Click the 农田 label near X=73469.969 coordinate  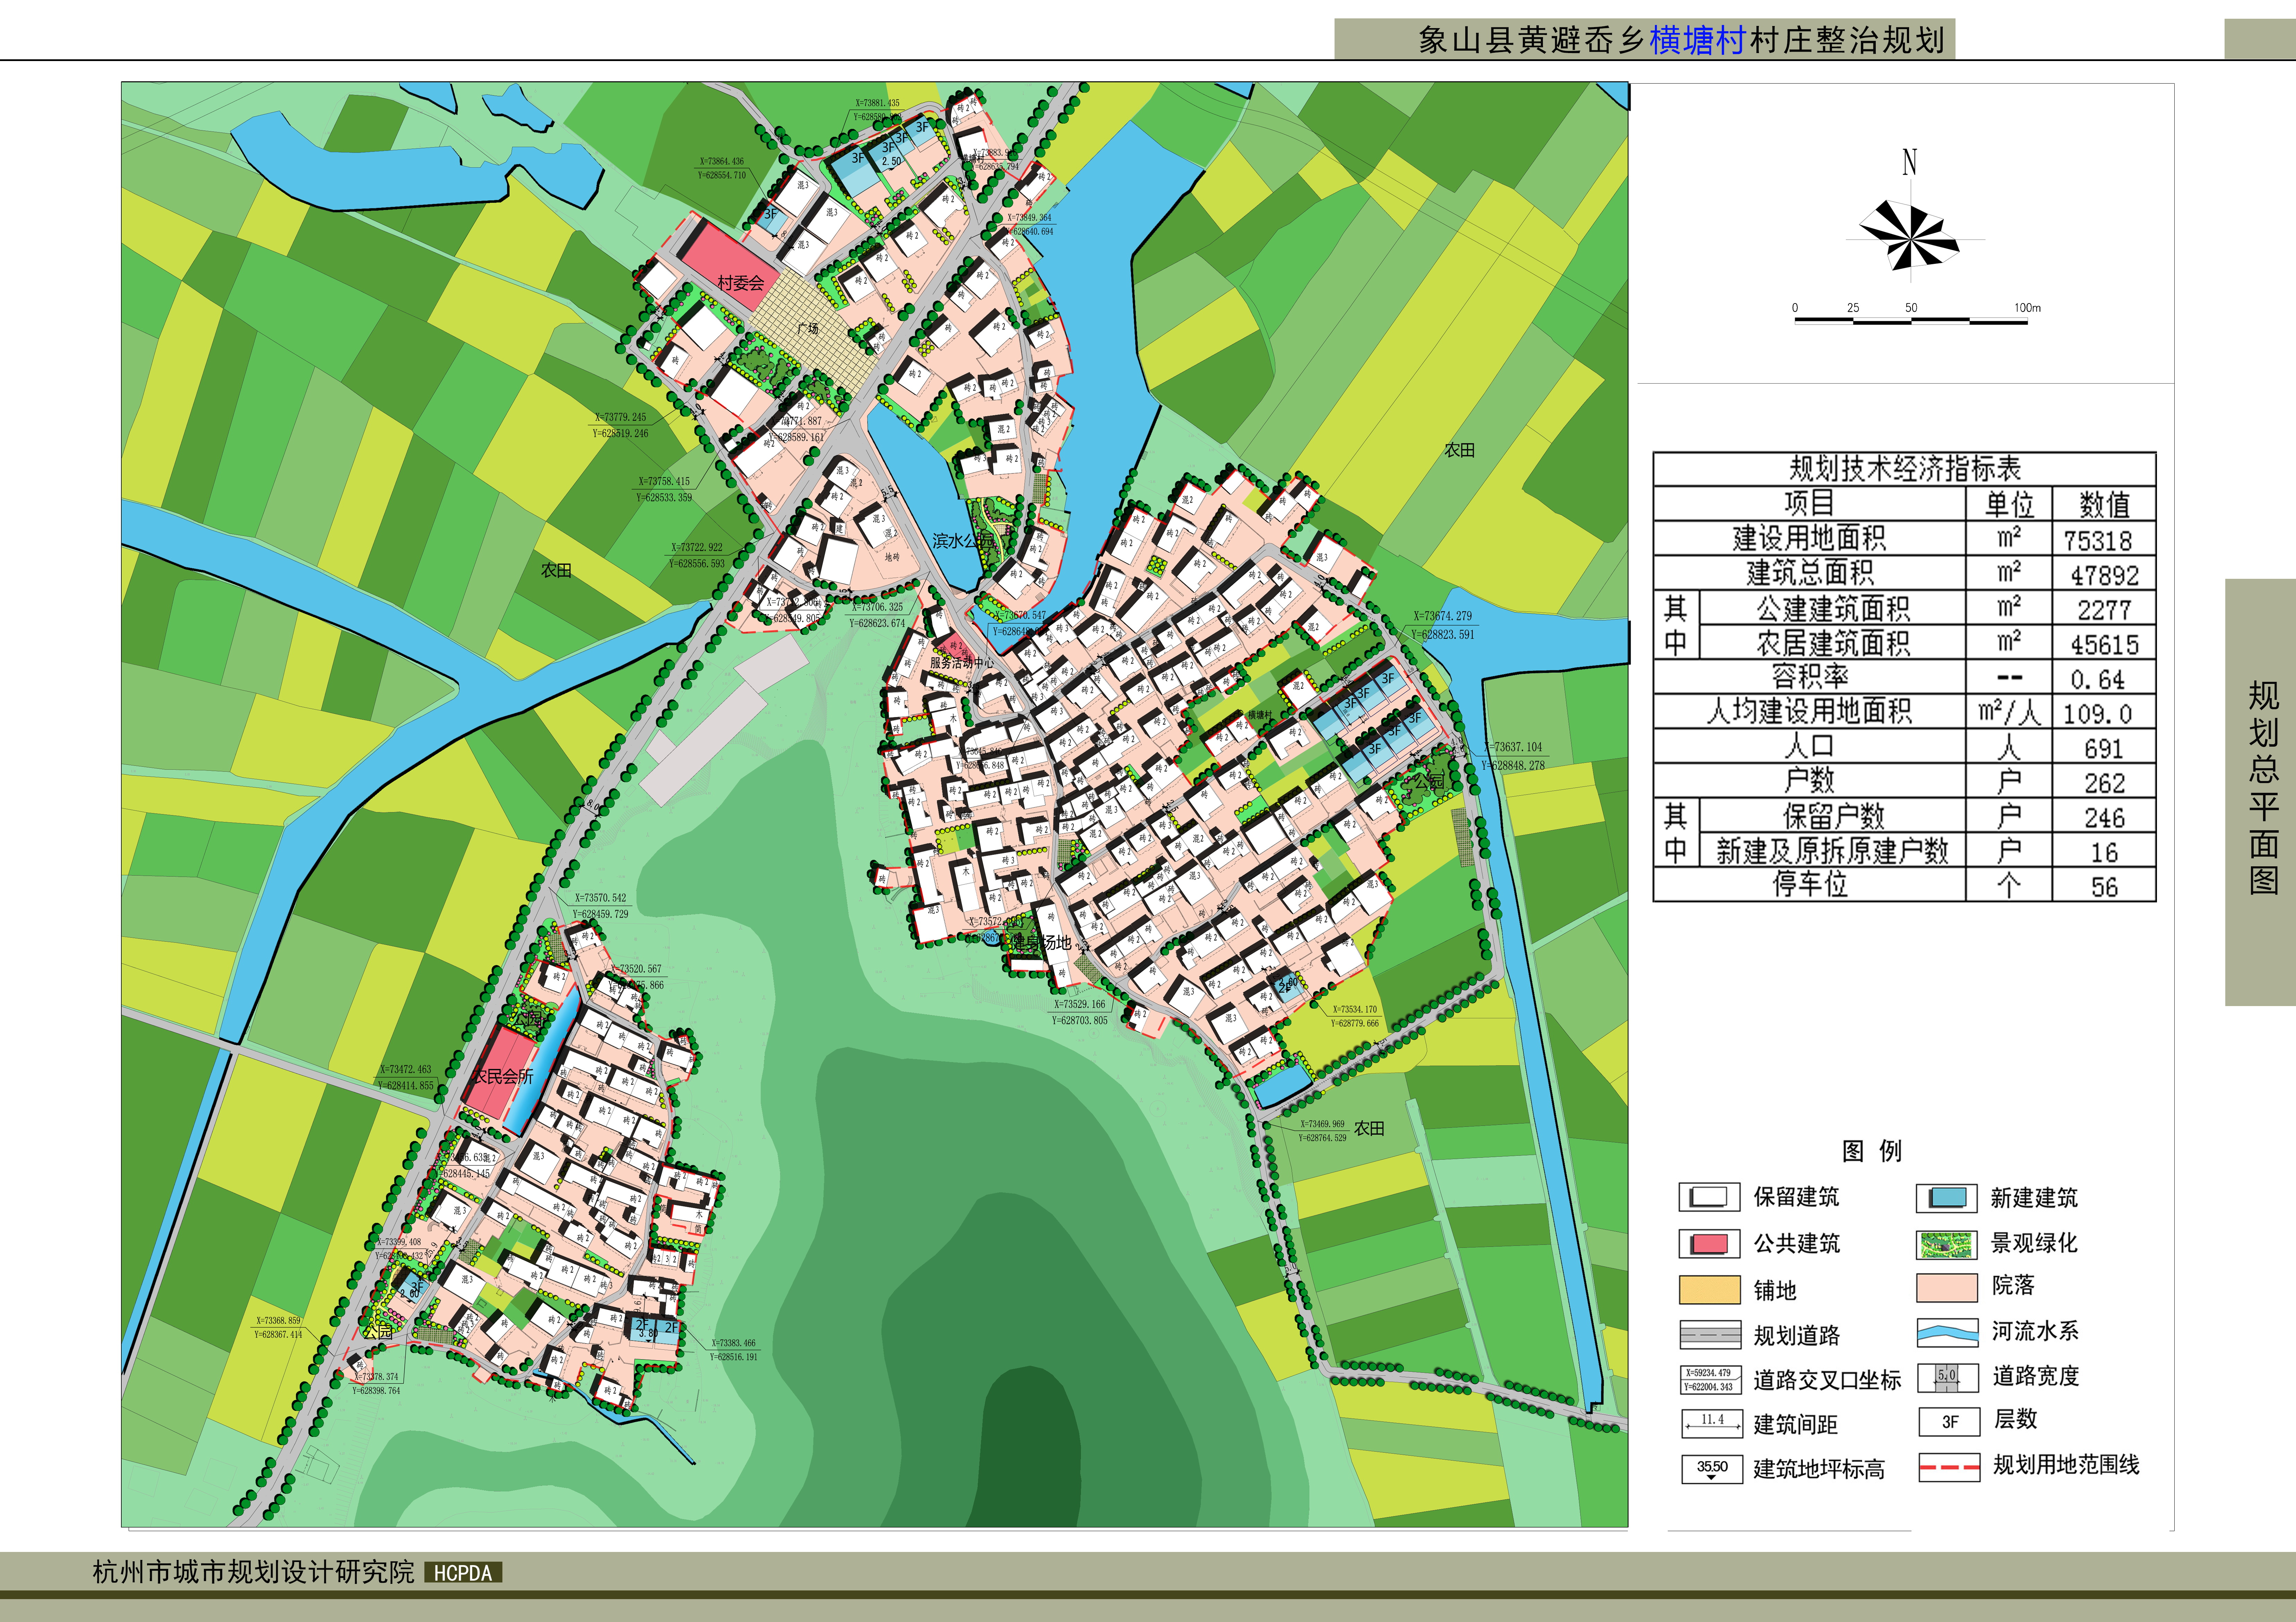tap(1369, 1128)
